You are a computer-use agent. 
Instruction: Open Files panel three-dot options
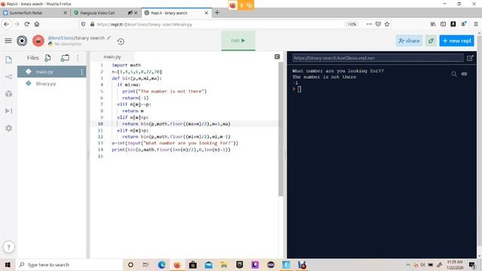point(78,58)
